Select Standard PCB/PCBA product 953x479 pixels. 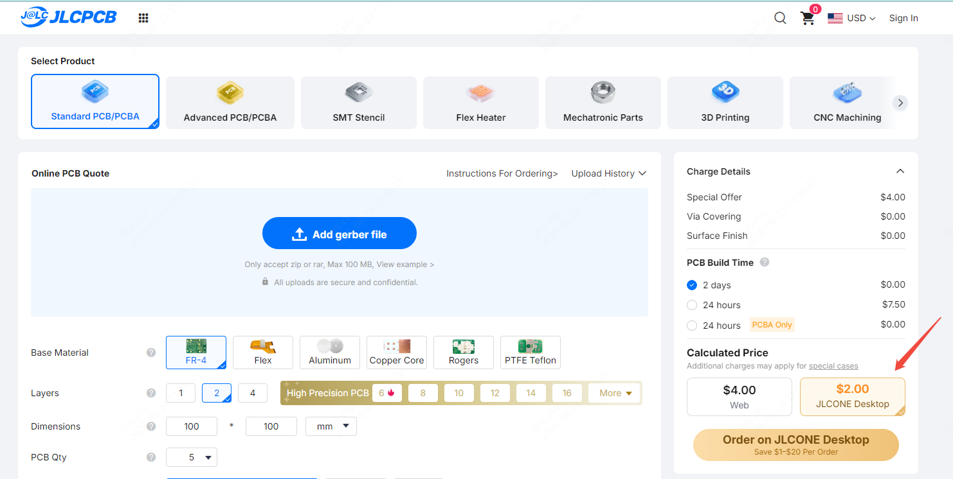[95, 101]
